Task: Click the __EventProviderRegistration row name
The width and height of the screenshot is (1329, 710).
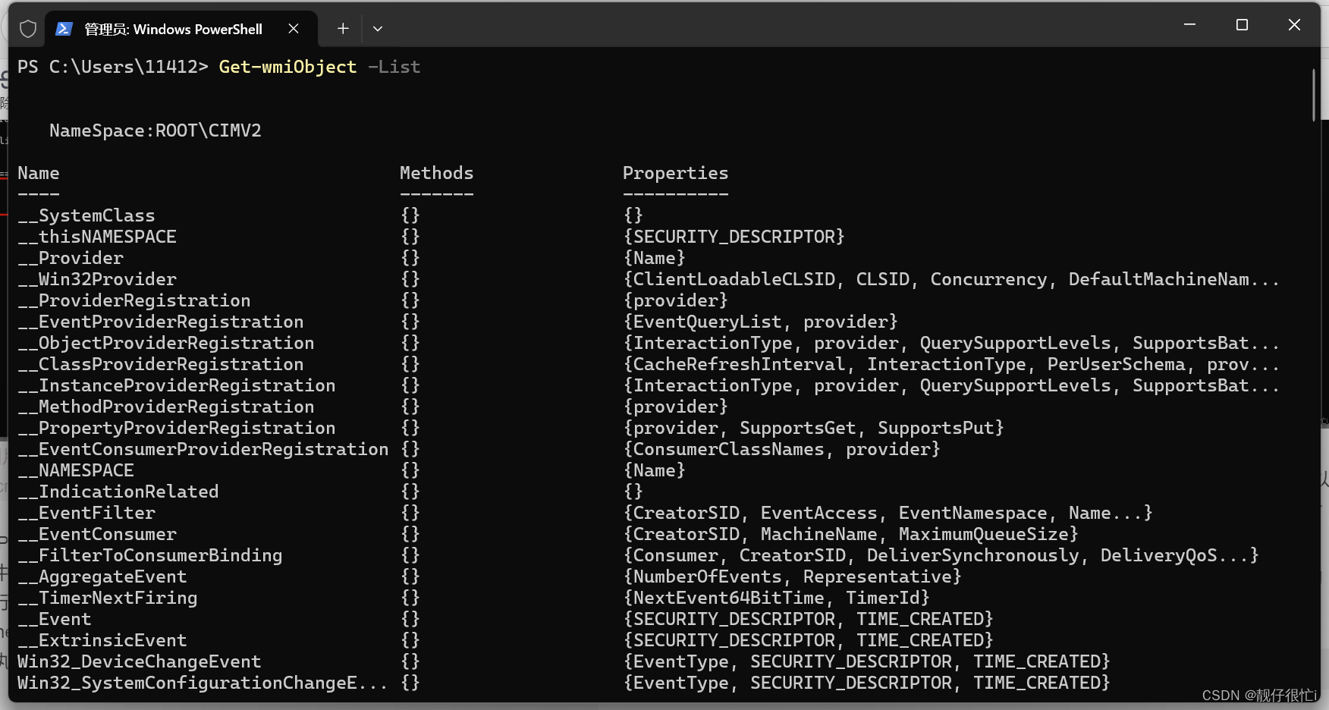Action: 161,322
